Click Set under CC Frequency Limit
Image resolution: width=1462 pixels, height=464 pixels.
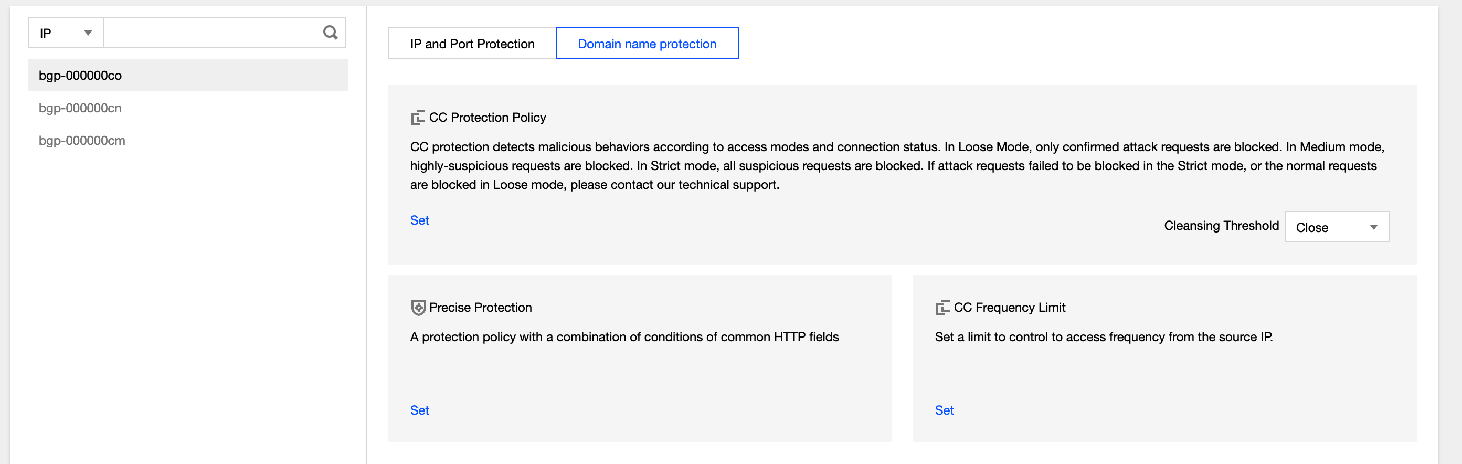944,410
